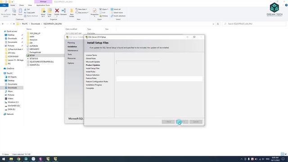Expand the address bar history dropdown
288x162 pixels.
(x=213, y=24)
